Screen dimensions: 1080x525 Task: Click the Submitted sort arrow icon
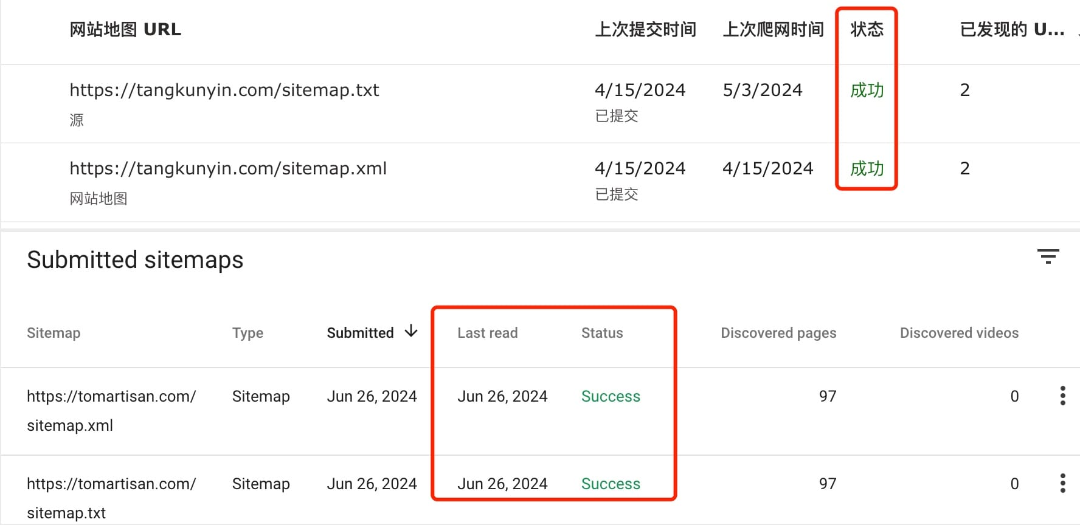[x=411, y=331]
